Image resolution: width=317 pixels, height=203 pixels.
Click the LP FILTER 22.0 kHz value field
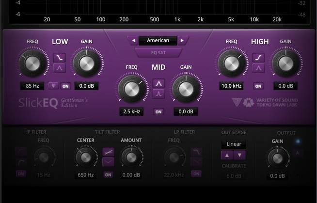tap(174, 175)
